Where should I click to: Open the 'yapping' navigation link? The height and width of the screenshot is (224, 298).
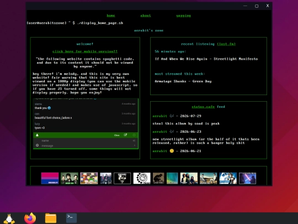pyautogui.click(x=183, y=15)
